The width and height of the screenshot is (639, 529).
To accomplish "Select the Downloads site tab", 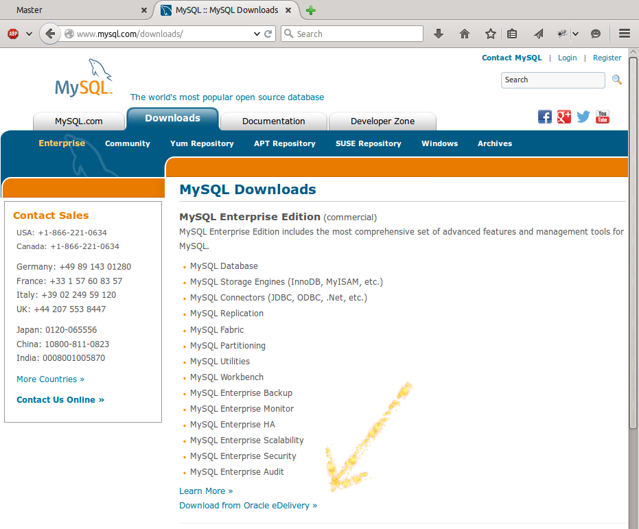I will pos(173,119).
